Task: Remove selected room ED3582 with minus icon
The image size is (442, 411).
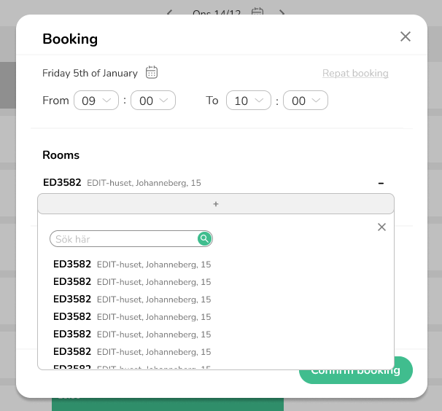Action: pyautogui.click(x=381, y=183)
